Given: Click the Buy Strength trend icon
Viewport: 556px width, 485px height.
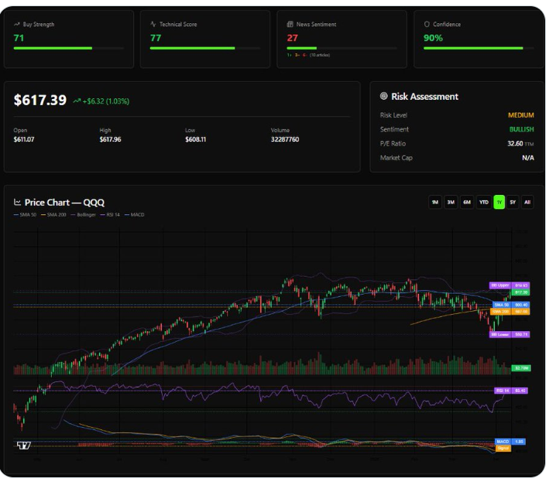Looking at the screenshot, I should (17, 25).
